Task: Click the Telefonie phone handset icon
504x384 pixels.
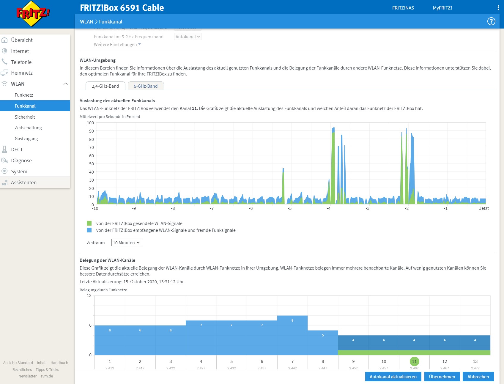Action: tap(4, 62)
